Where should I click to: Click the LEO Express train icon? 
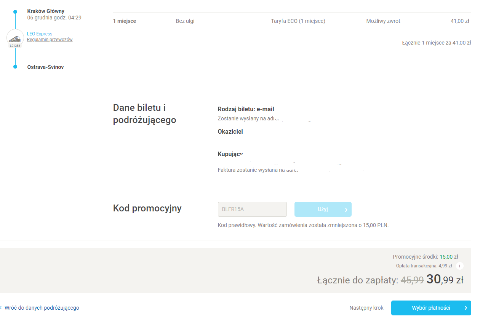[15, 38]
